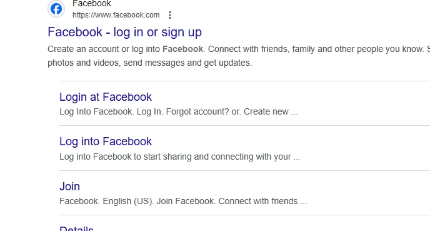Click 'Connect with friends ...' under Join
Image resolution: width=430 pixels, height=231 pixels.
(x=262, y=202)
